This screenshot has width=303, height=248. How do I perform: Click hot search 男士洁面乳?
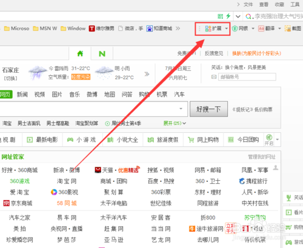click(x=29, y=123)
